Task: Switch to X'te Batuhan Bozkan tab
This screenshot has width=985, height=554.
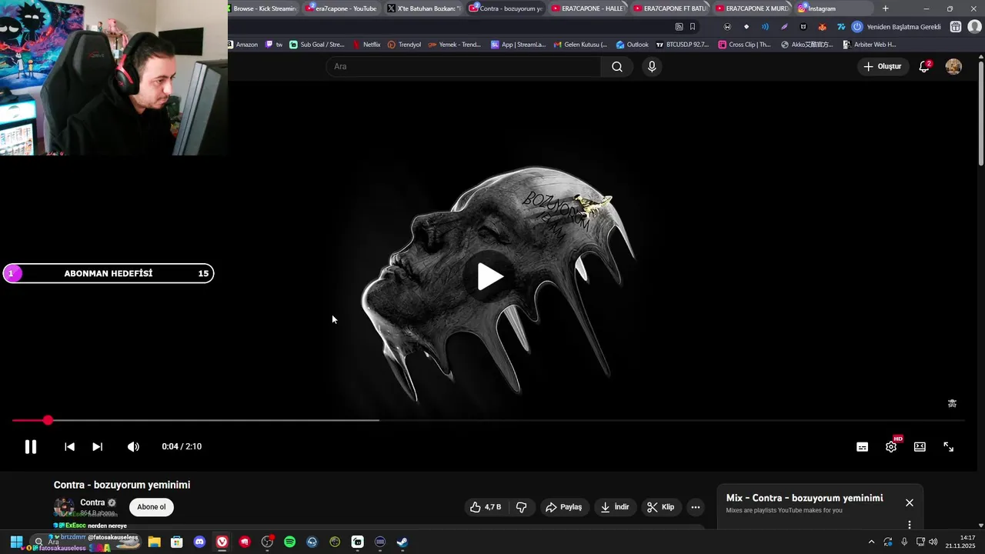Action: click(423, 8)
